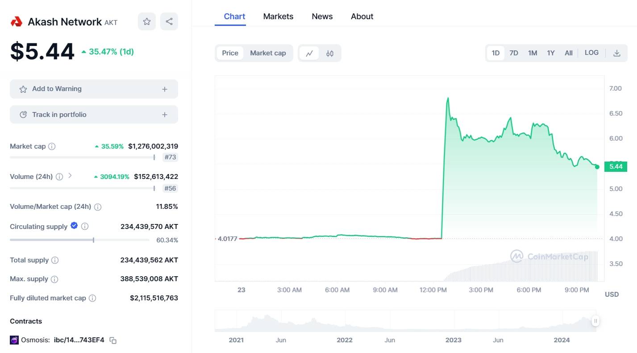Image resolution: width=637 pixels, height=353 pixels.
Task: Set chart range to 7D
Action: click(514, 53)
